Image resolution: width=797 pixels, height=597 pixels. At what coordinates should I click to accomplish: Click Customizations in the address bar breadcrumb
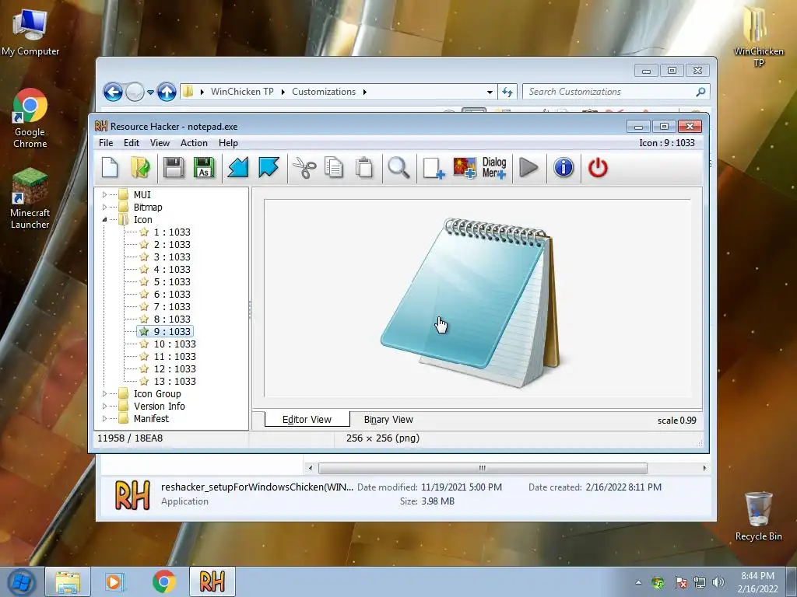click(323, 92)
